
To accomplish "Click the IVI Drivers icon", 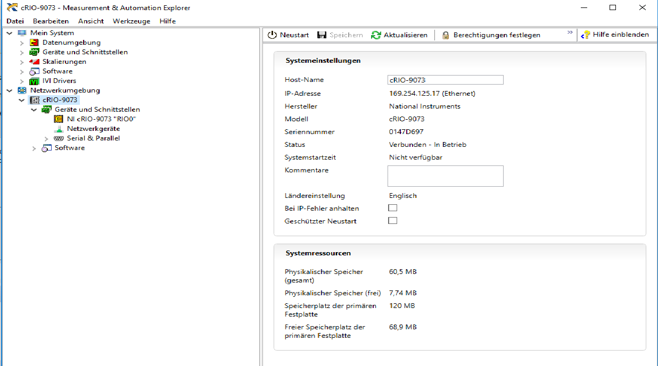I will (x=34, y=81).
